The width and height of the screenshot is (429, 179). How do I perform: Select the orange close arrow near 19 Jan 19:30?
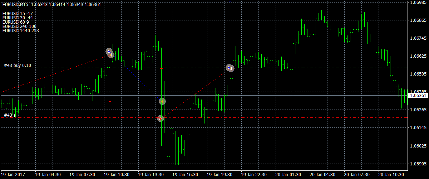[231, 68]
